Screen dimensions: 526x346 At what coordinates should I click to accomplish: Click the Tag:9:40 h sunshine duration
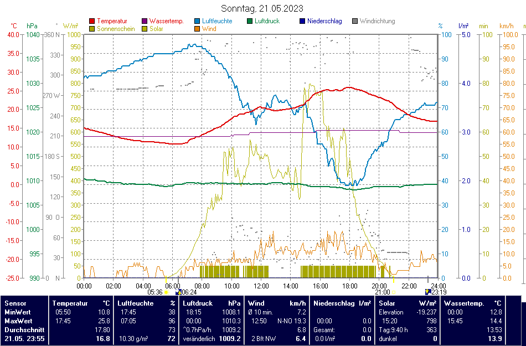tap(393, 330)
